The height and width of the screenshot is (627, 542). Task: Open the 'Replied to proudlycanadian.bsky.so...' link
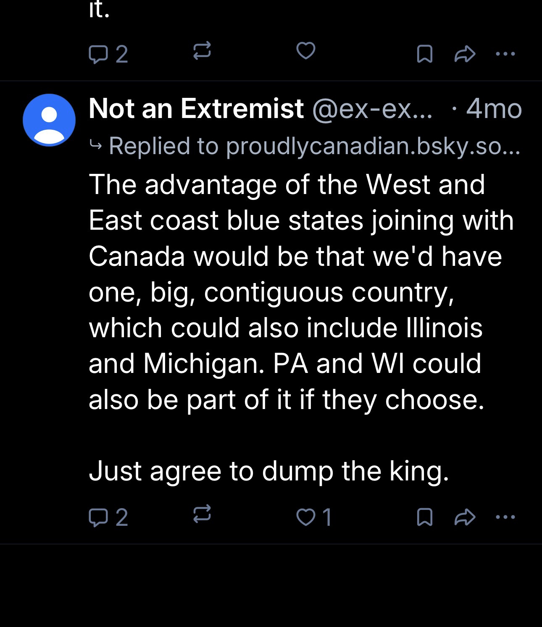(314, 146)
